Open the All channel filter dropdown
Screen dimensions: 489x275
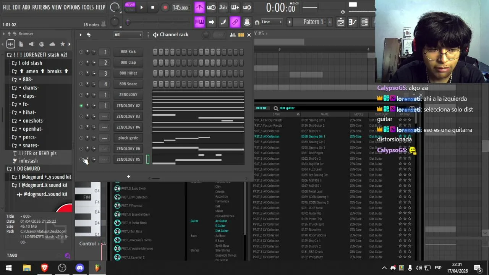(x=128, y=35)
